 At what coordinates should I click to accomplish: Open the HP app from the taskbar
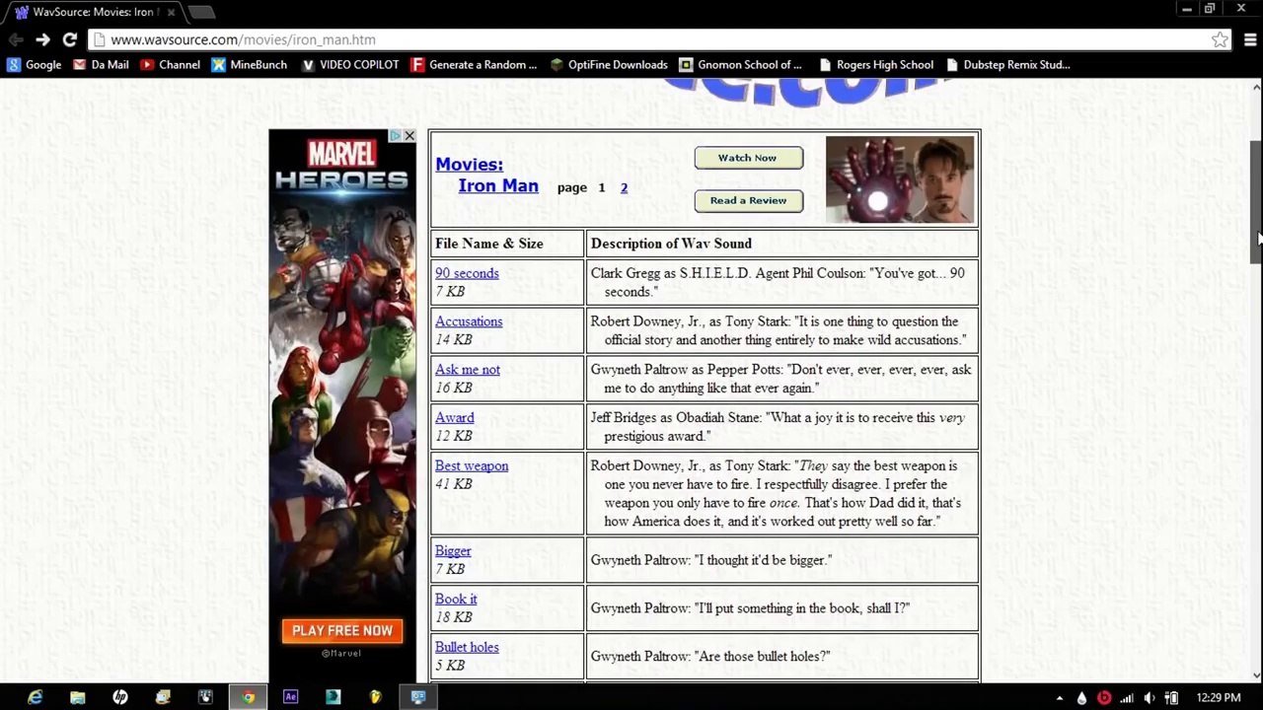tap(120, 697)
